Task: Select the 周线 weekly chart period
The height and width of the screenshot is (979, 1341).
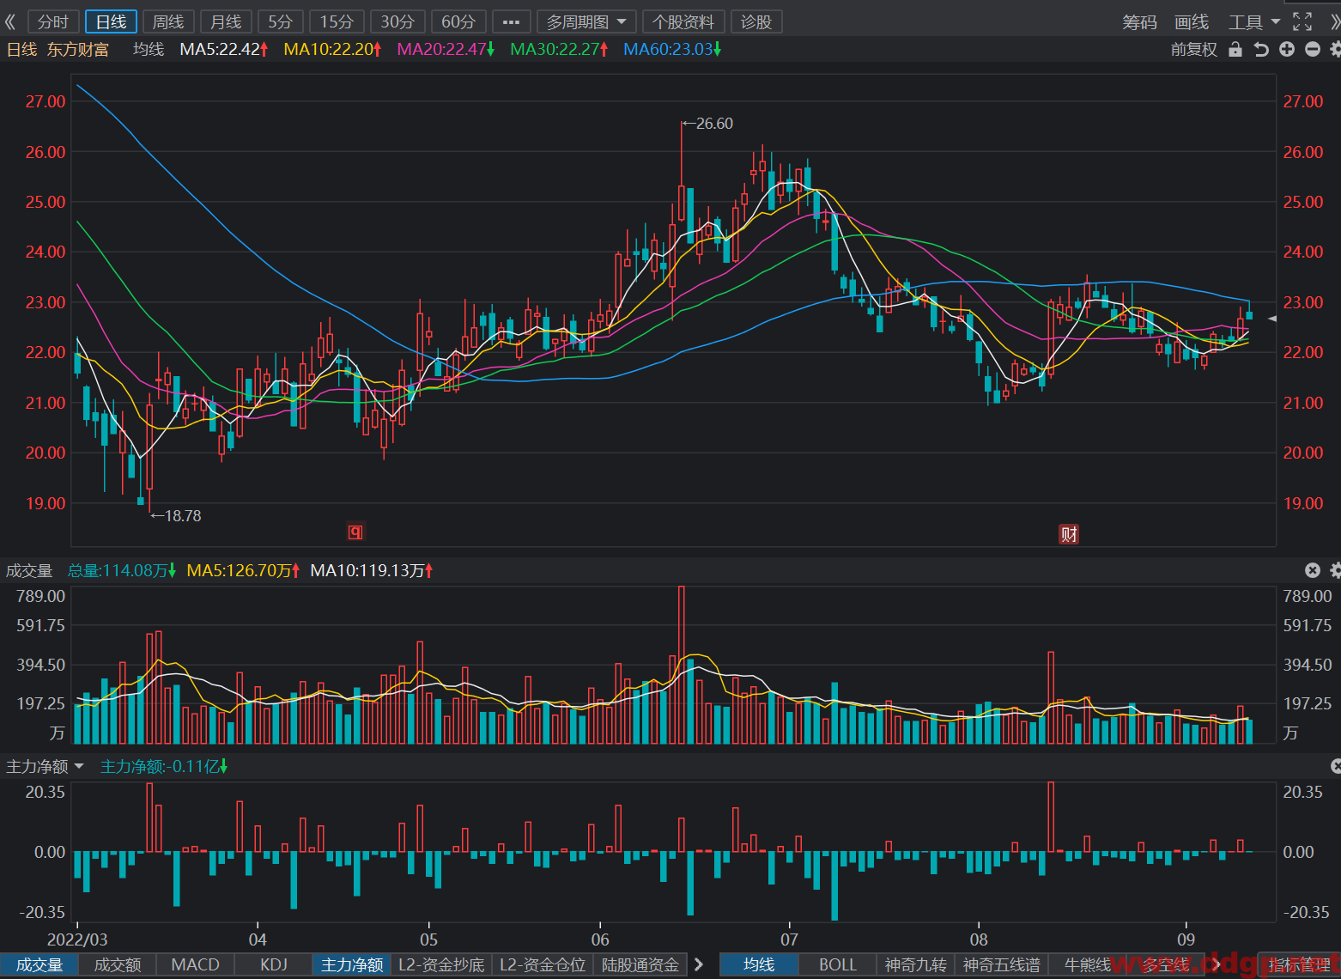Action: tap(168, 21)
